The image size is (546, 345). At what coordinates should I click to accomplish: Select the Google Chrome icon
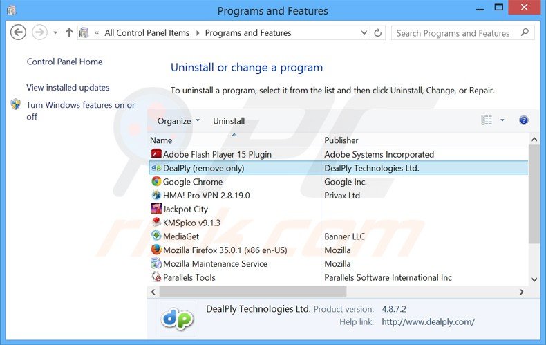pos(156,181)
